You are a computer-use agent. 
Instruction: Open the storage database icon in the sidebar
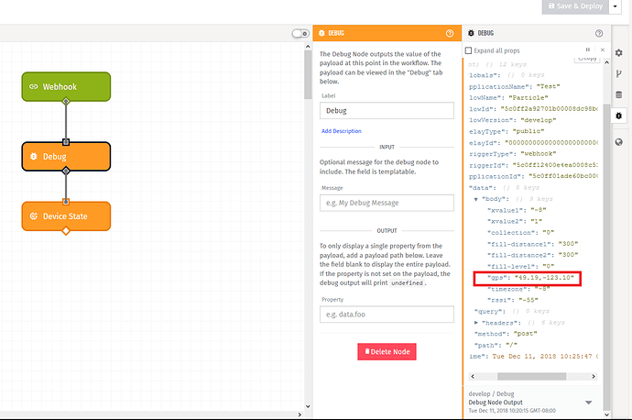click(x=618, y=94)
